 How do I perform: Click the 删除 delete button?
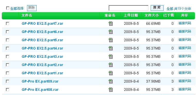click(x=32, y=8)
